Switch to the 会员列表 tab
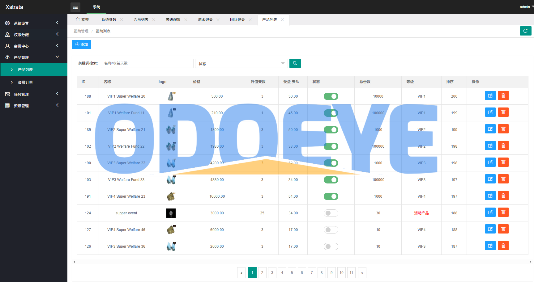The image size is (534, 282). 141,20
